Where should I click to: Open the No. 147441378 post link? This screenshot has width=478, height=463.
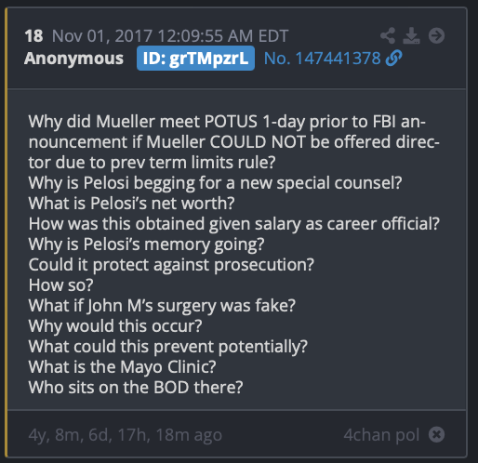coord(322,59)
